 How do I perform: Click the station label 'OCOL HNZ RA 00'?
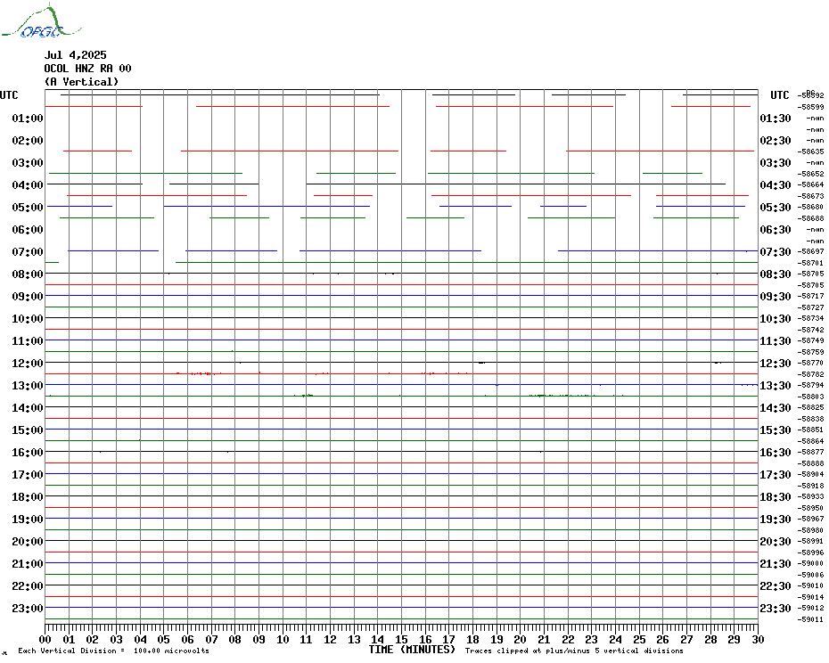pos(87,69)
